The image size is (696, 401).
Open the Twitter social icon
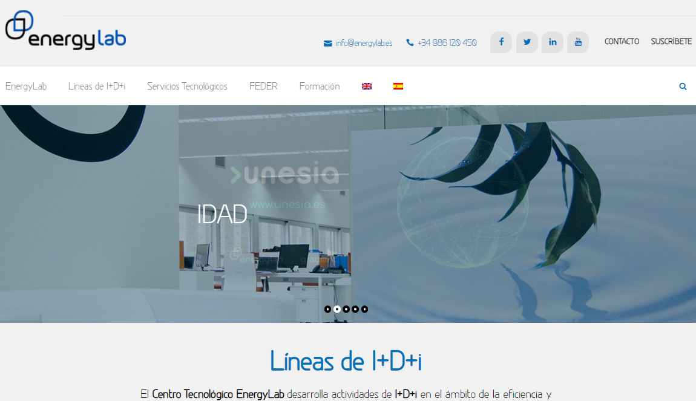tap(527, 42)
